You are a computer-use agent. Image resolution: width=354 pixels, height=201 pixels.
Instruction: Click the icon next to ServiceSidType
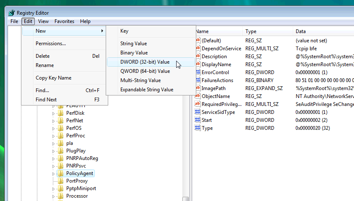(x=198, y=112)
